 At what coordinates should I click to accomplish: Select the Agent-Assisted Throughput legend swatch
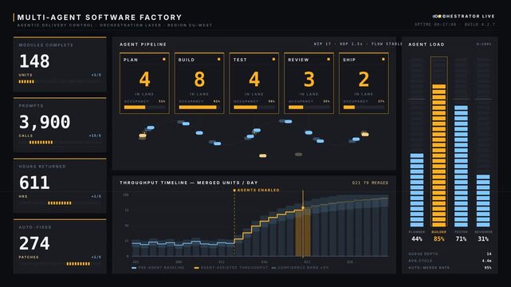click(x=197, y=268)
